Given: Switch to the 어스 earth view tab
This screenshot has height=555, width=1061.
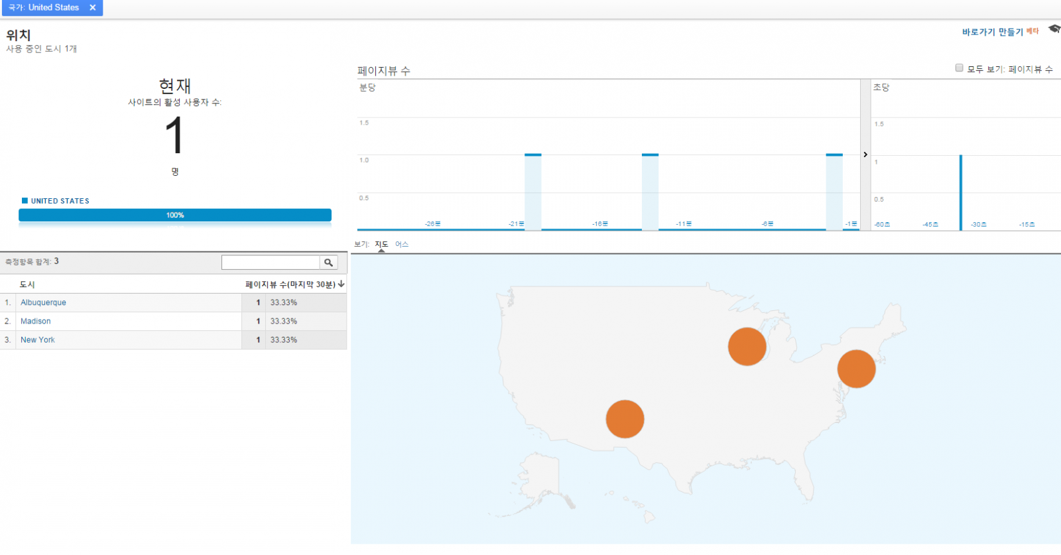Looking at the screenshot, I should (x=402, y=245).
